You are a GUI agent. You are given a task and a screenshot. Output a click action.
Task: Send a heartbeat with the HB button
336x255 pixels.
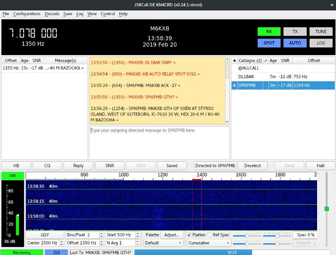(16, 166)
